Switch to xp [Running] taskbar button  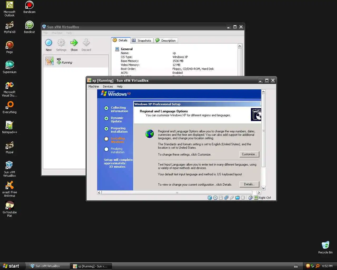[x=91, y=266]
